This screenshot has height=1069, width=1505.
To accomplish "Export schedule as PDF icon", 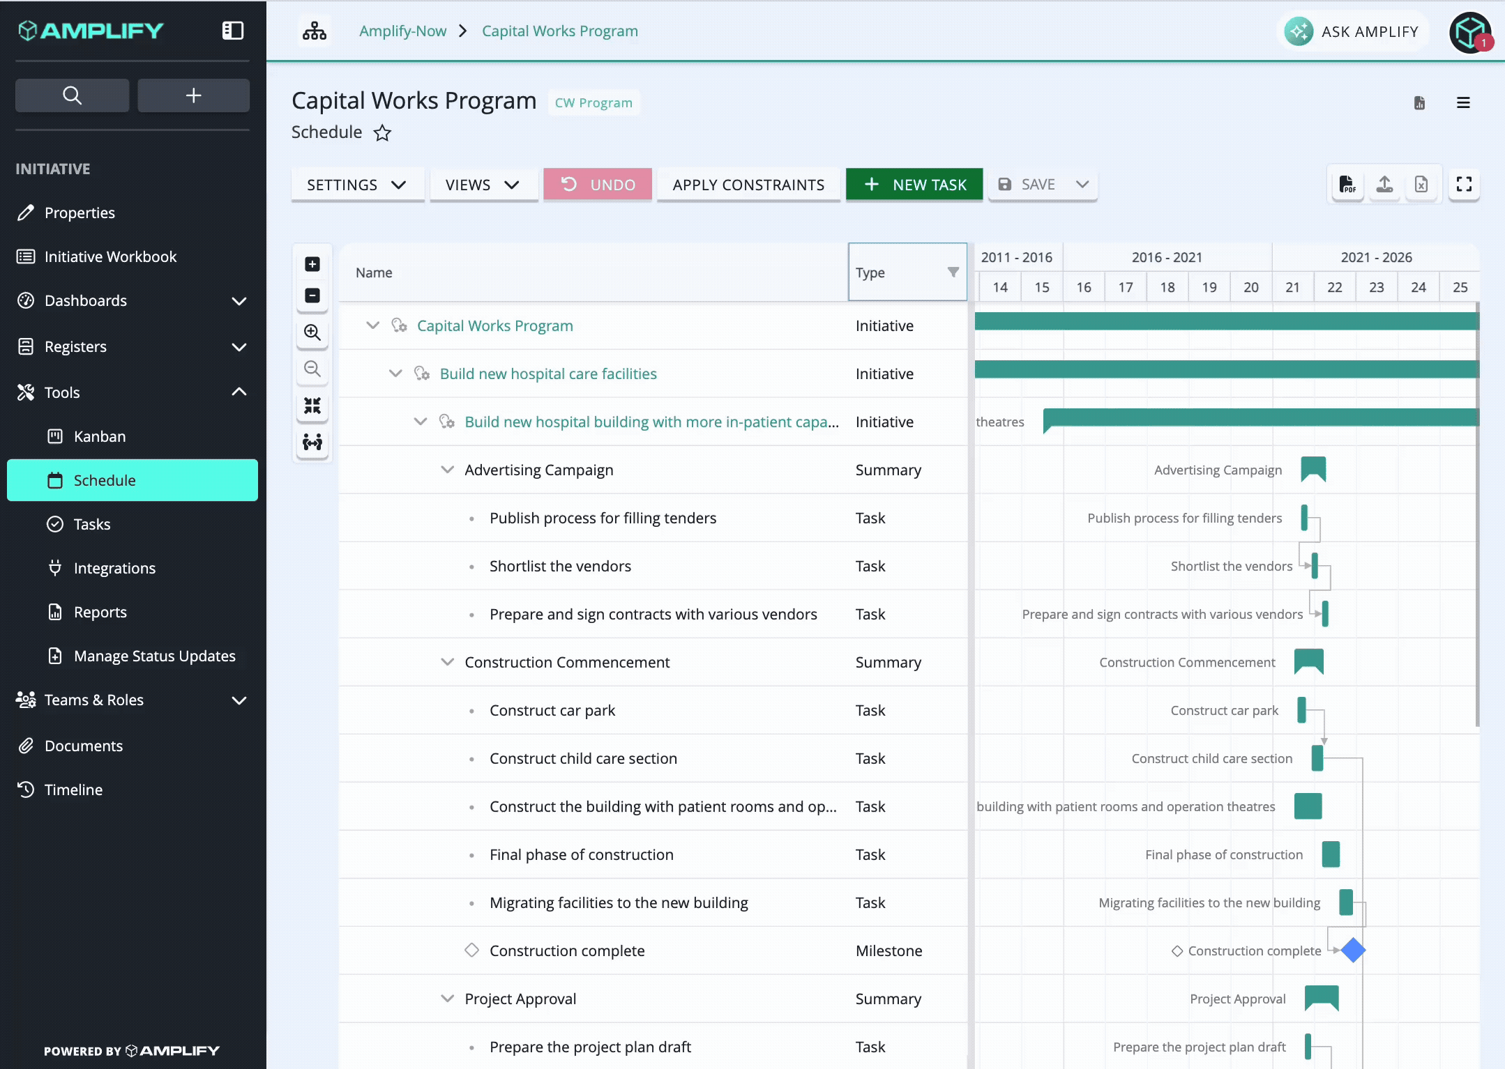I will coord(1347,185).
